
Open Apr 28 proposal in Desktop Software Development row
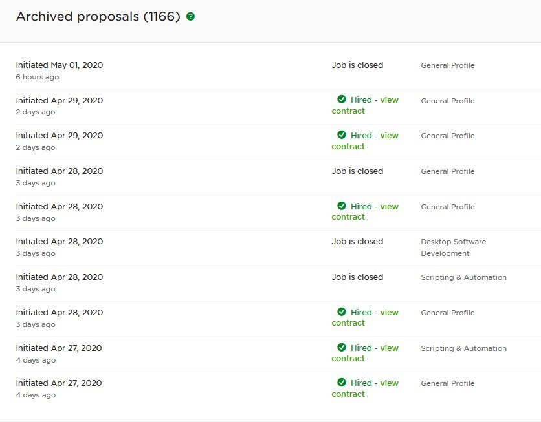coord(60,242)
